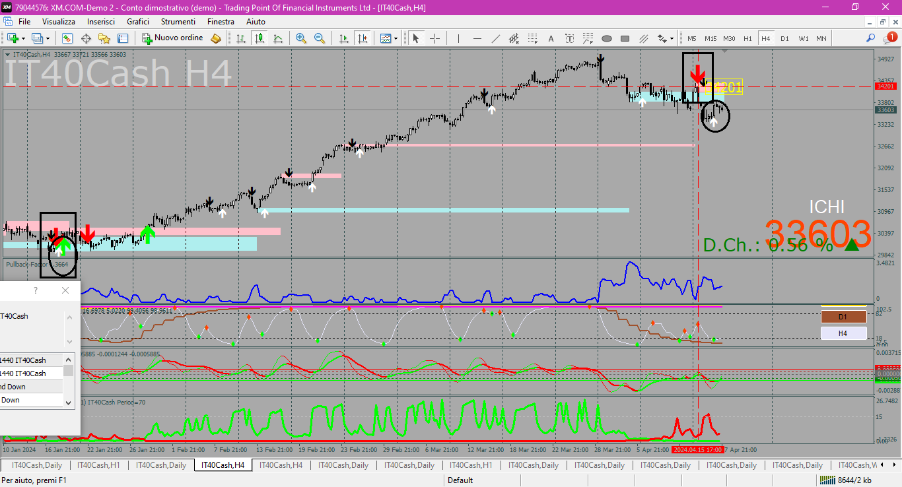902x487 pixels.
Task: Open the arrows objects dropdown
Action: coord(665,38)
